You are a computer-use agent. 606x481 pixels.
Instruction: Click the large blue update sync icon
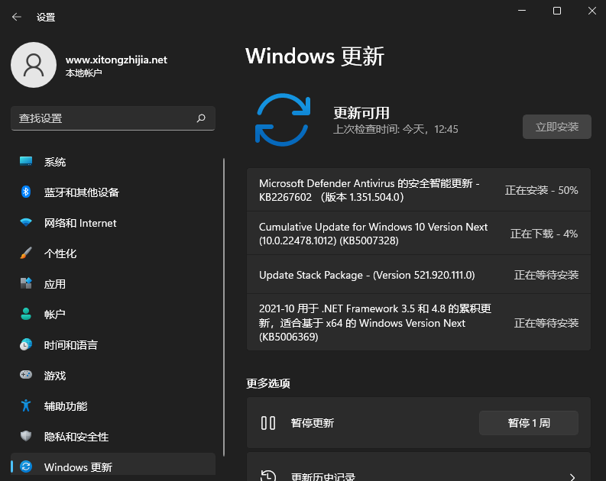pos(283,120)
